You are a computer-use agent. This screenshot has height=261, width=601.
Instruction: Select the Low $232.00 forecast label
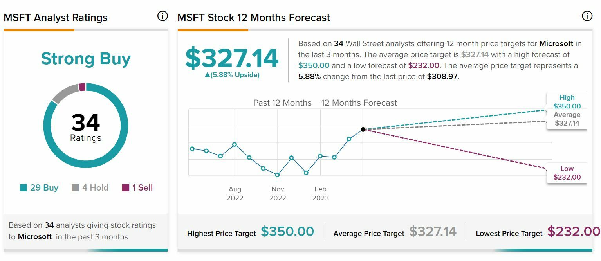coord(567,173)
